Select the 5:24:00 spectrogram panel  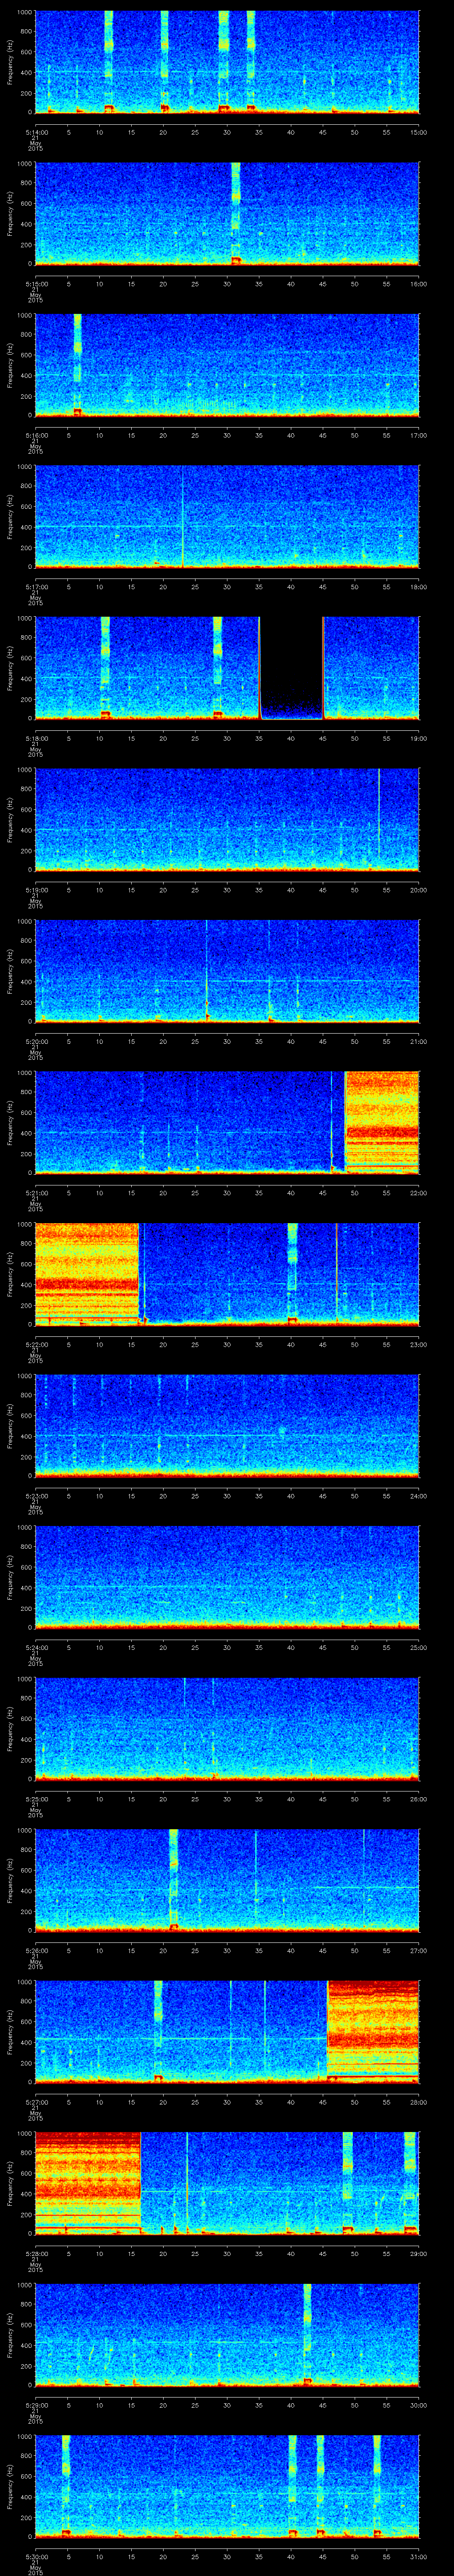[x=227, y=1577]
